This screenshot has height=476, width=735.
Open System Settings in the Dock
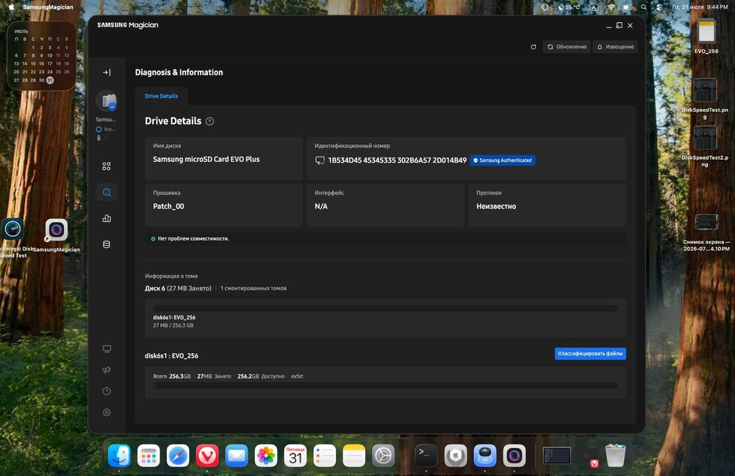384,455
